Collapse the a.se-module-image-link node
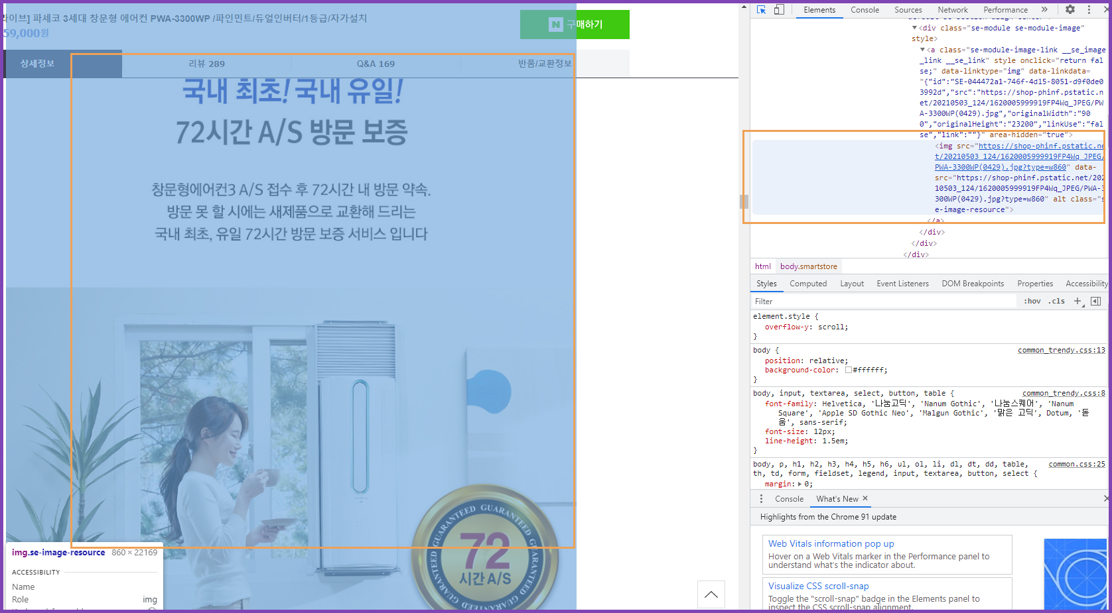The height and width of the screenshot is (613, 1112). tap(922, 50)
